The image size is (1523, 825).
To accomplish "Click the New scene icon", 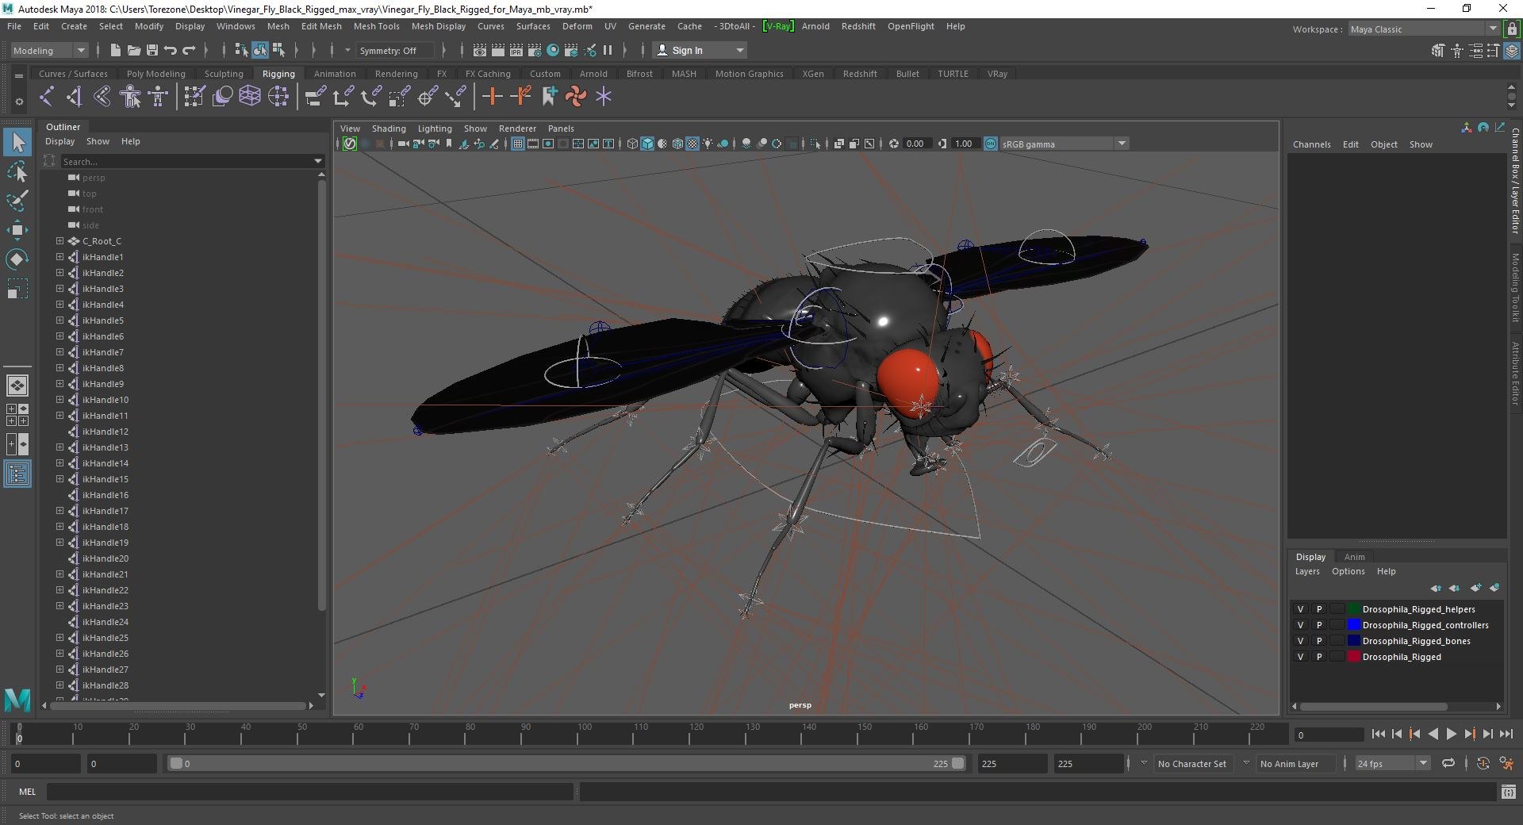I will coord(115,50).
